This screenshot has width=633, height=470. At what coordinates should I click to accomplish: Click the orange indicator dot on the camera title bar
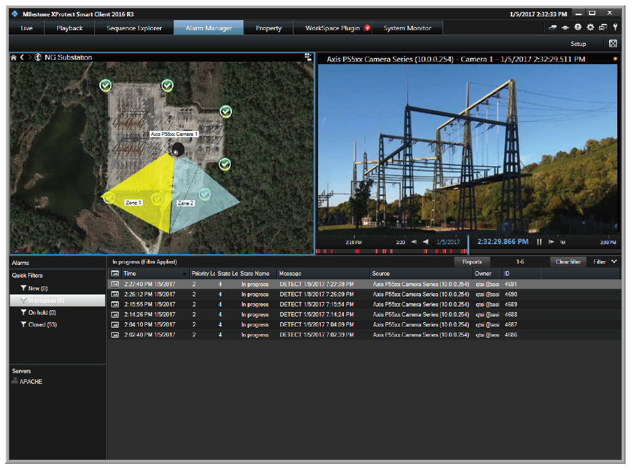click(x=615, y=59)
